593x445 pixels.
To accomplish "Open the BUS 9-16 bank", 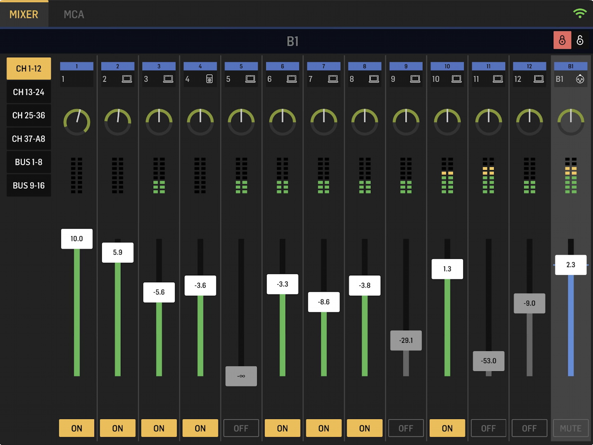I will 29,186.
